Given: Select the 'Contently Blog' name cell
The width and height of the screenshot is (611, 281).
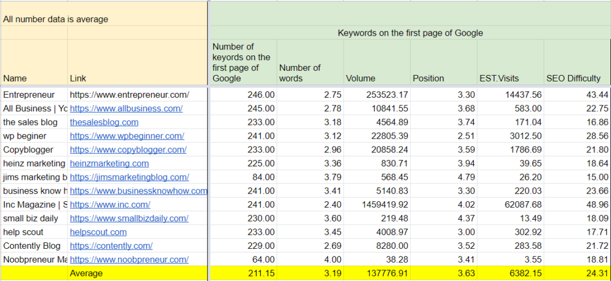Looking at the screenshot, I should pyautogui.click(x=34, y=246).
